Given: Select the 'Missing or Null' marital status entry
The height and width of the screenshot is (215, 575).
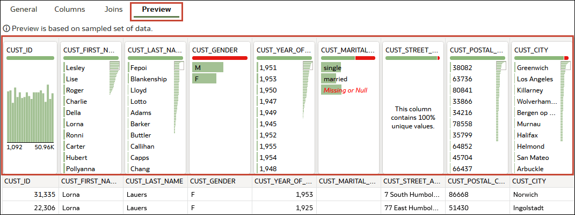Looking at the screenshot, I should [345, 90].
